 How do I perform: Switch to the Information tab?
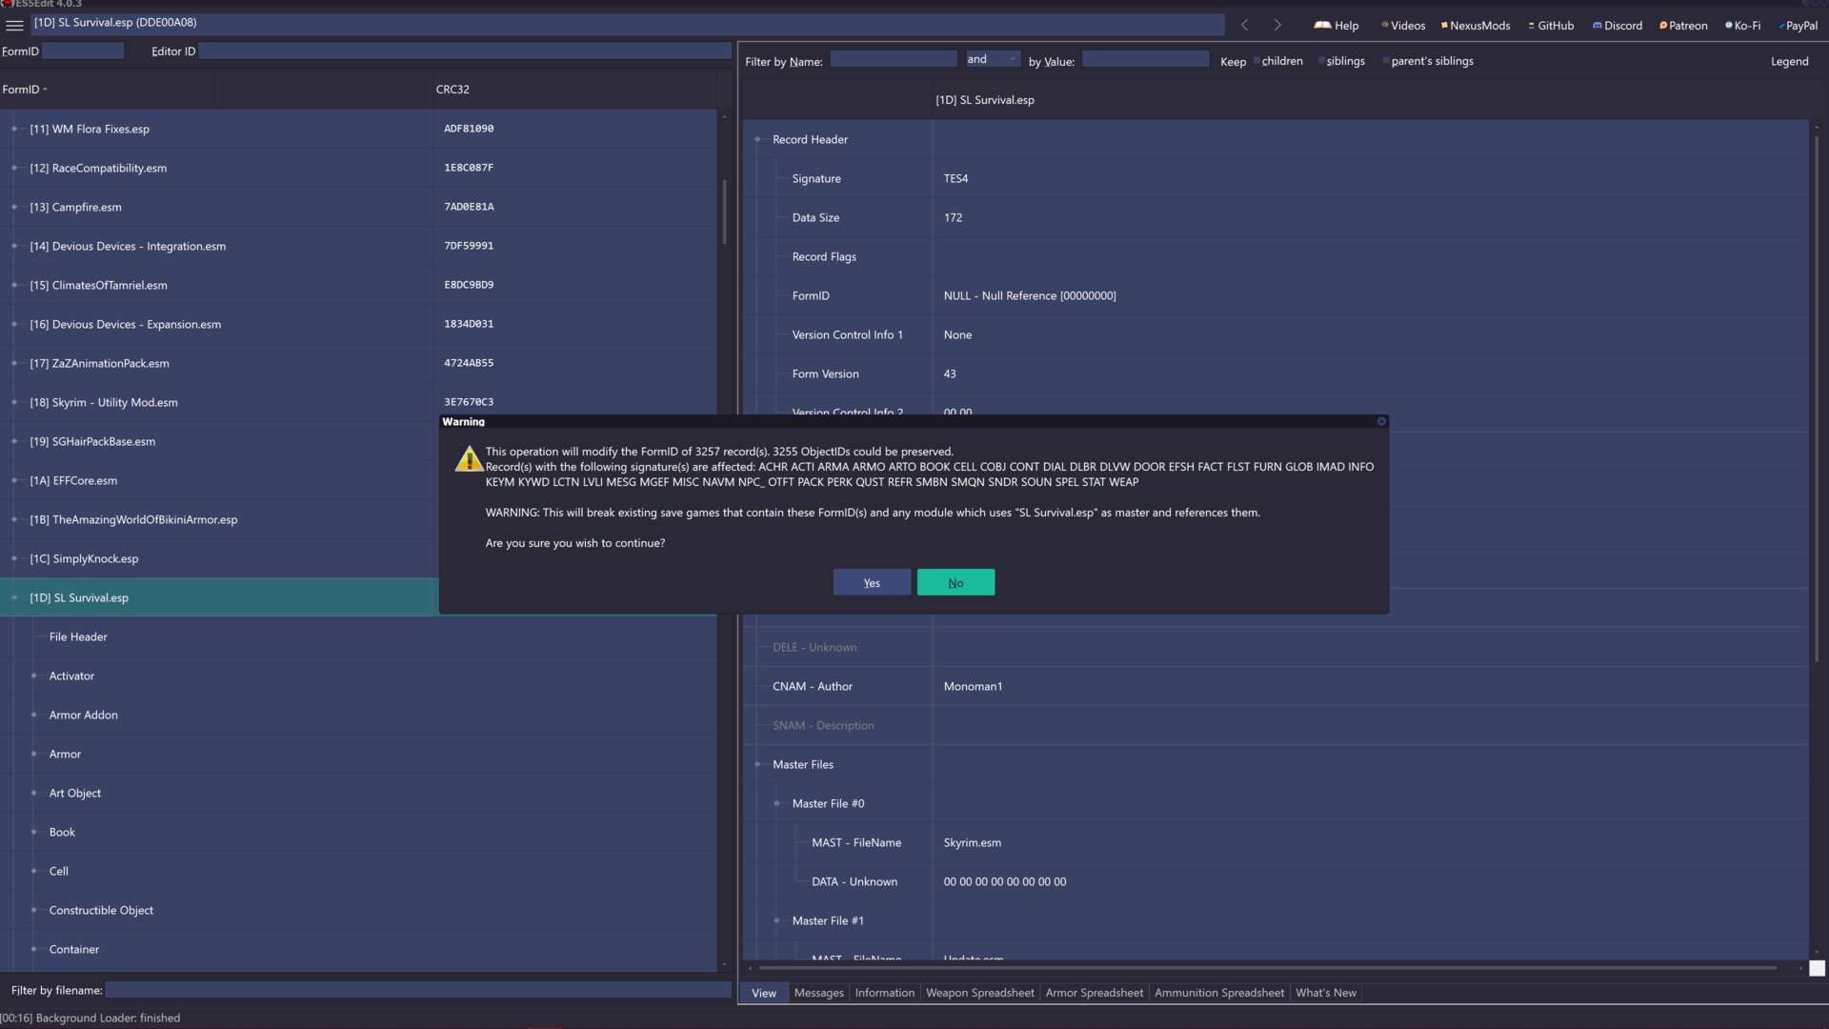coord(884,993)
